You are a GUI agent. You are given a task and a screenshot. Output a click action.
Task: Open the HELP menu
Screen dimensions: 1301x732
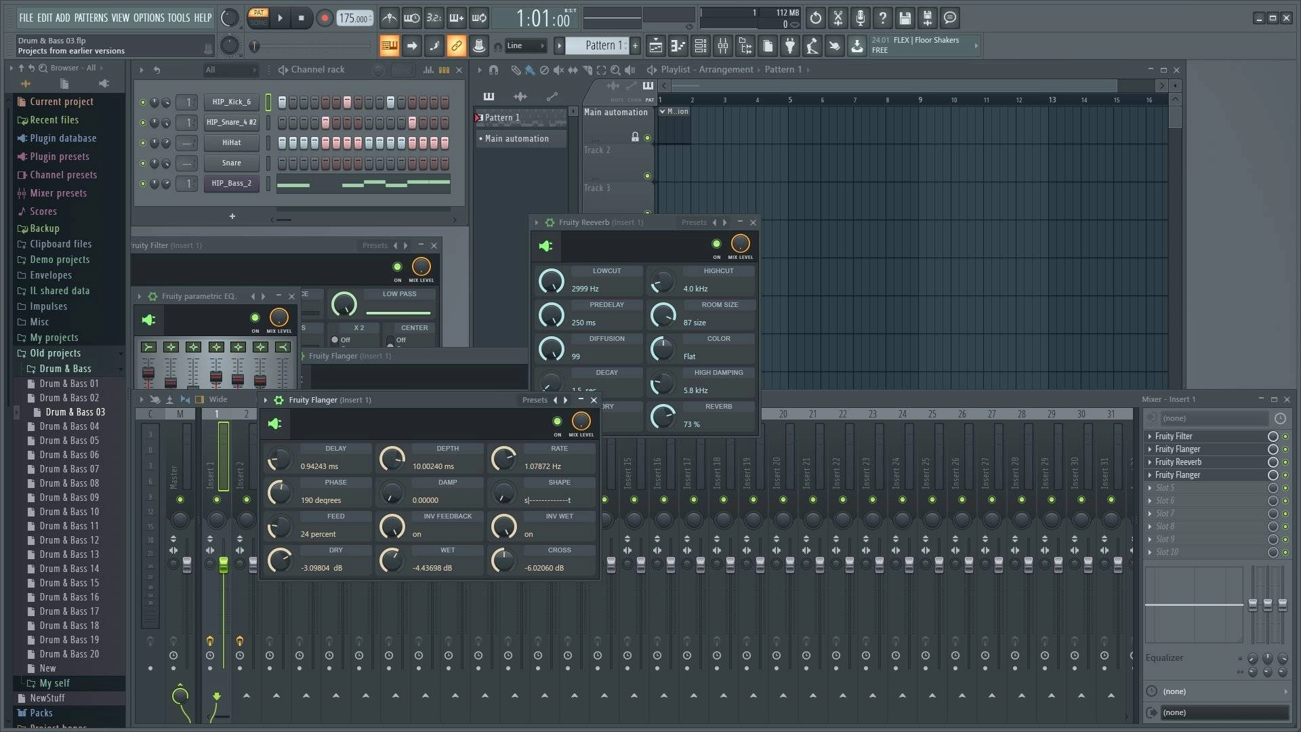(x=203, y=18)
